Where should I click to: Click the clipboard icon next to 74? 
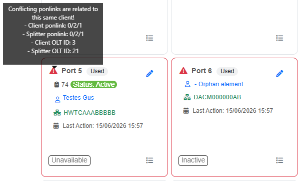click(56, 84)
